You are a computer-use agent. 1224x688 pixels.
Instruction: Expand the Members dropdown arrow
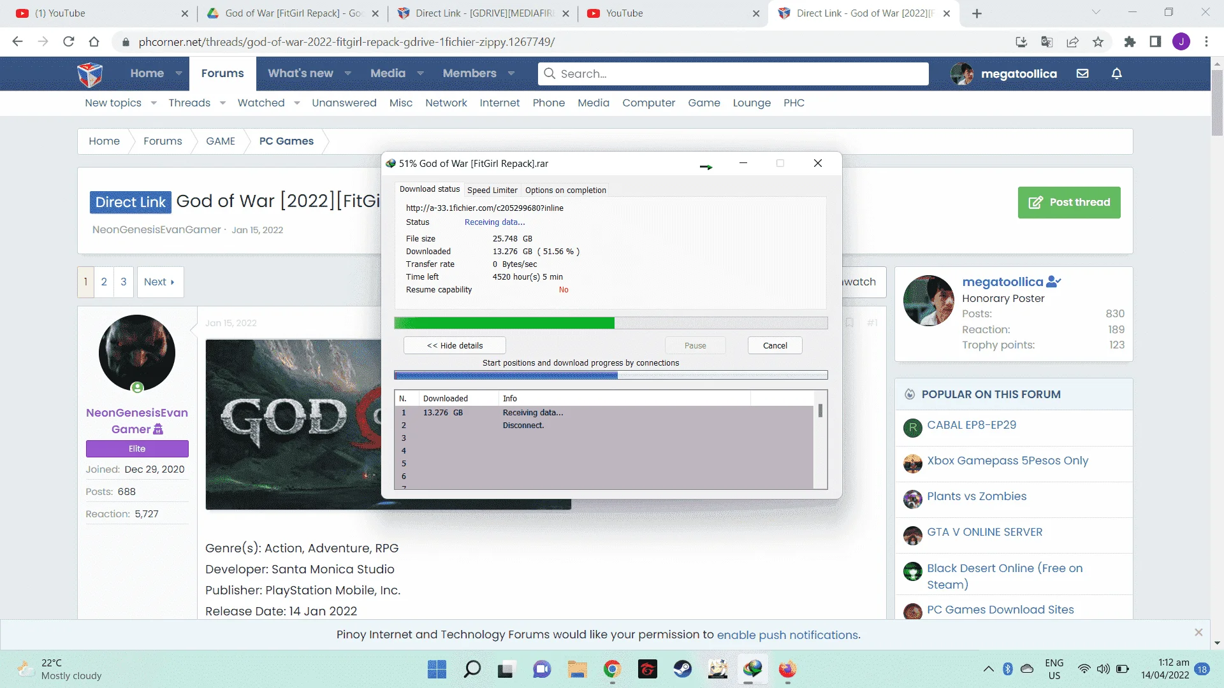[511, 73]
